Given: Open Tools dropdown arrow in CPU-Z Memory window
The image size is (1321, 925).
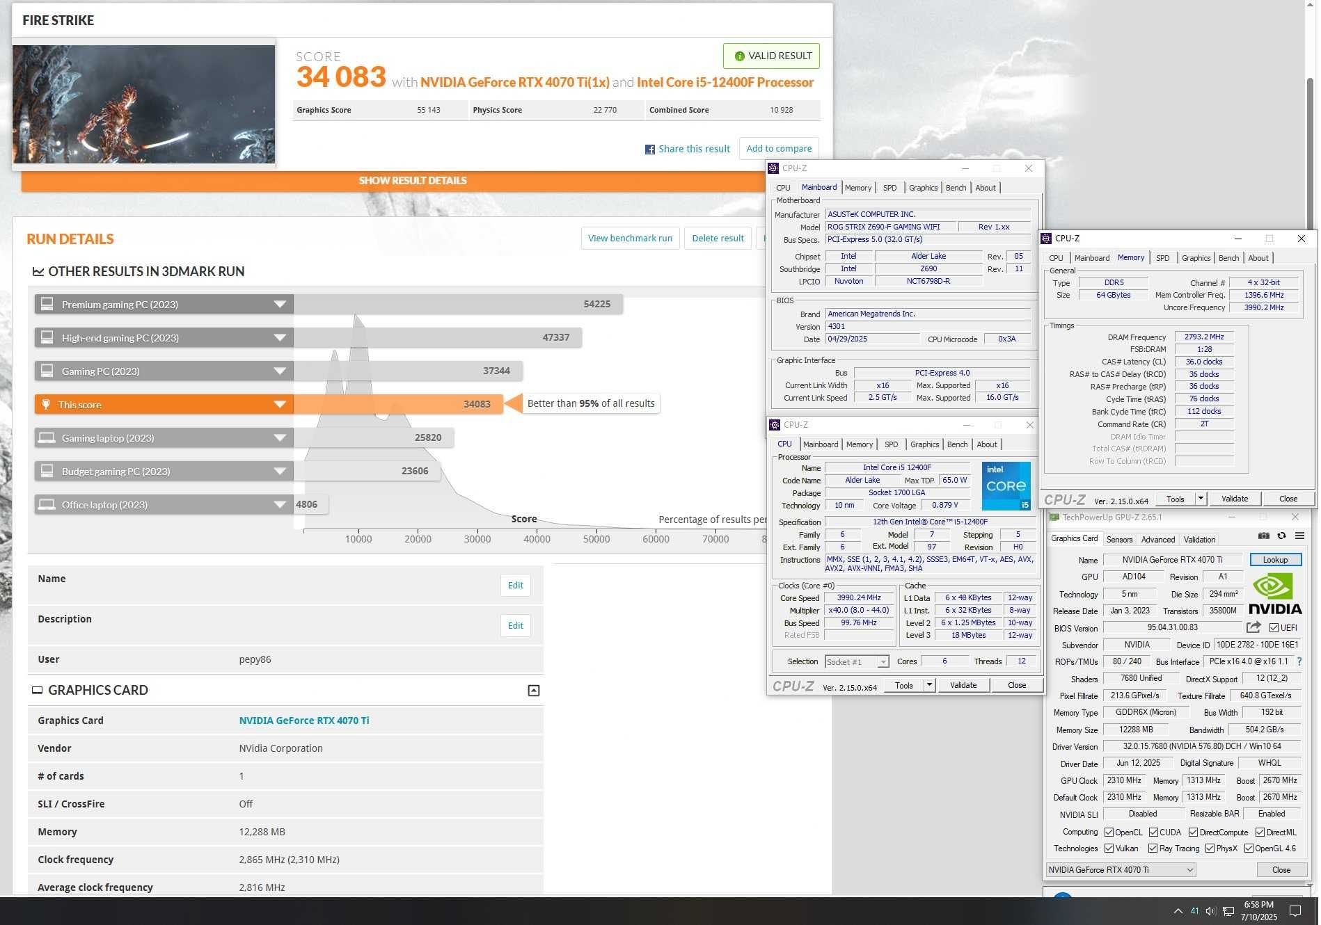Looking at the screenshot, I should (1200, 499).
